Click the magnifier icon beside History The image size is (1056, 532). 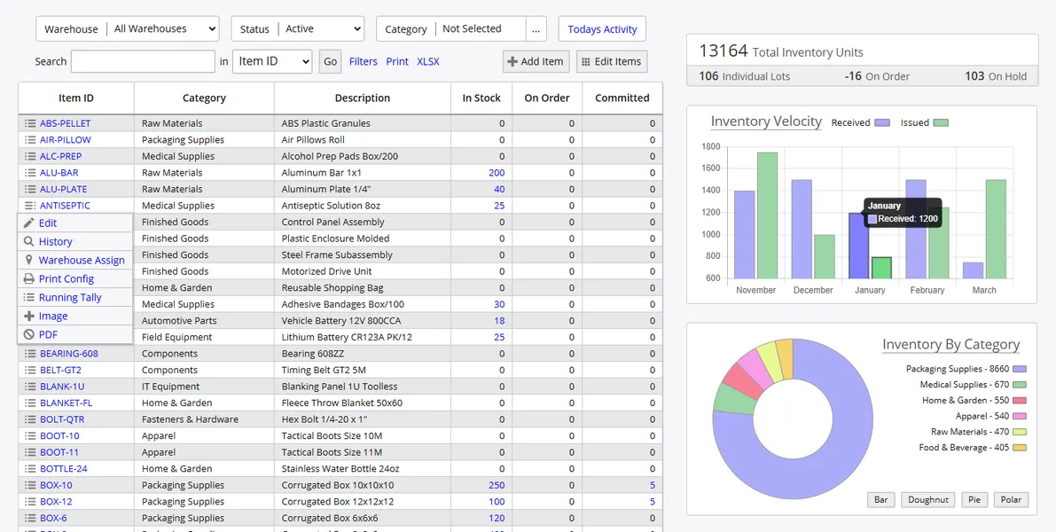click(x=29, y=240)
